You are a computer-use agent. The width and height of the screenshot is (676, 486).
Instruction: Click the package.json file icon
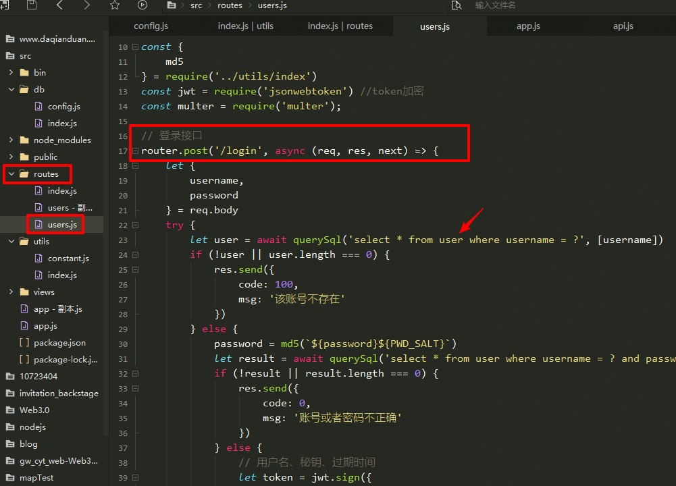coord(24,343)
